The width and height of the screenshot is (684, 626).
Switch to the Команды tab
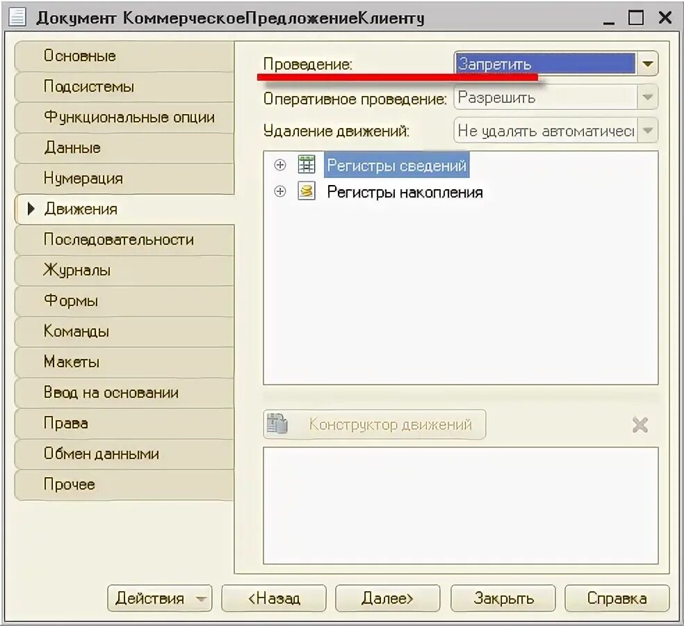124,331
